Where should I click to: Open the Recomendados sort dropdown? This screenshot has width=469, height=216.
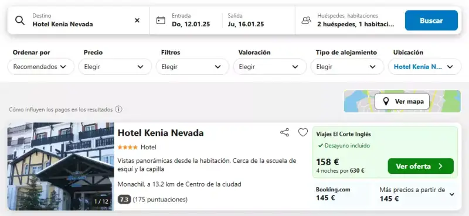tap(40, 67)
